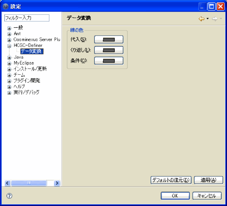Pick the 代入(S) line color
This screenshot has height=206, width=227.
109,40
